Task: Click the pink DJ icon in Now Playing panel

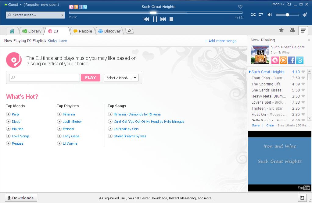Action: 275,60
